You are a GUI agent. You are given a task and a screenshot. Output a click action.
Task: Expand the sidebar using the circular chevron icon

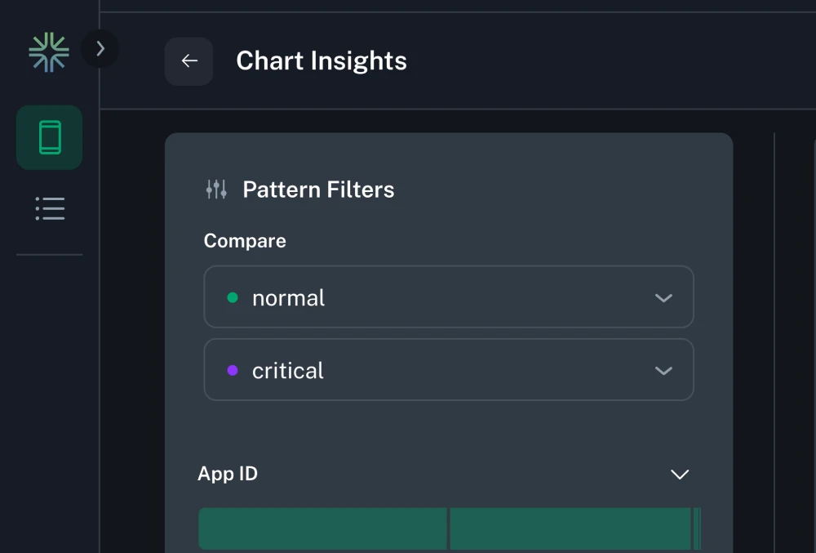(100, 49)
